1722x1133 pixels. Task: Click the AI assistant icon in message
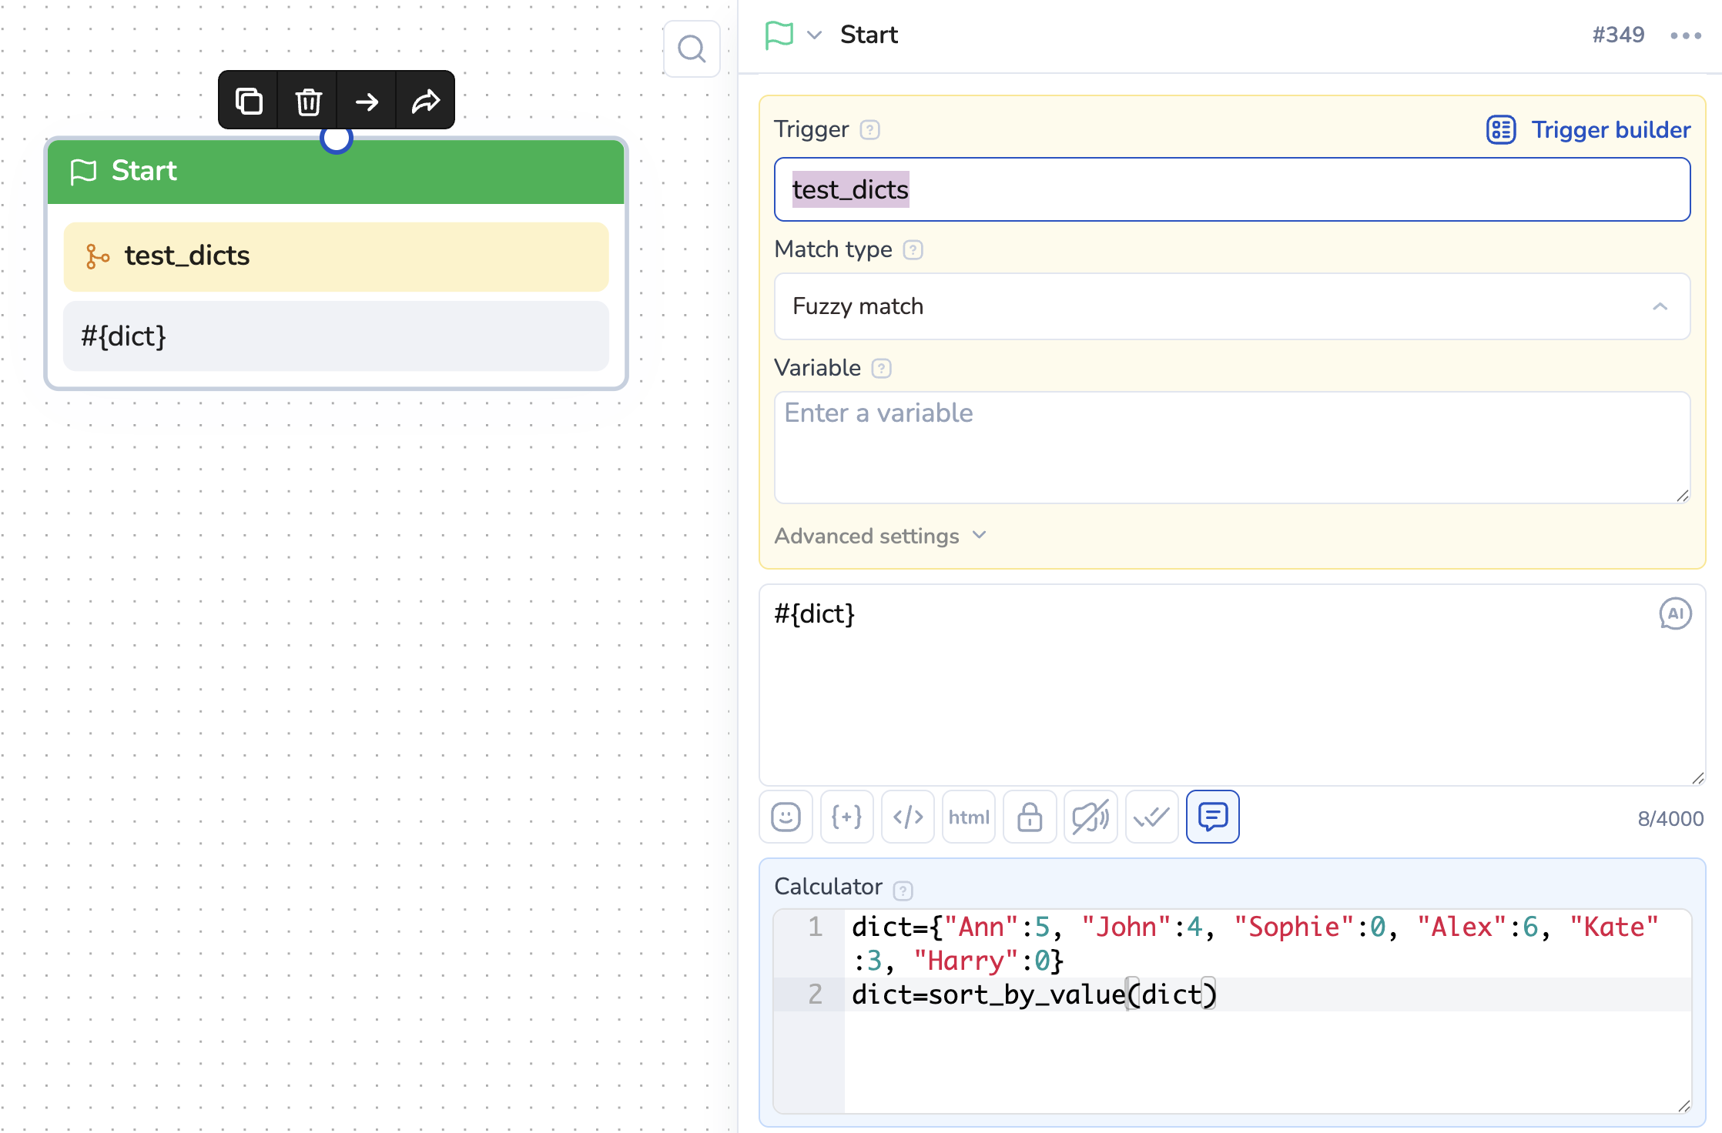coord(1675,613)
